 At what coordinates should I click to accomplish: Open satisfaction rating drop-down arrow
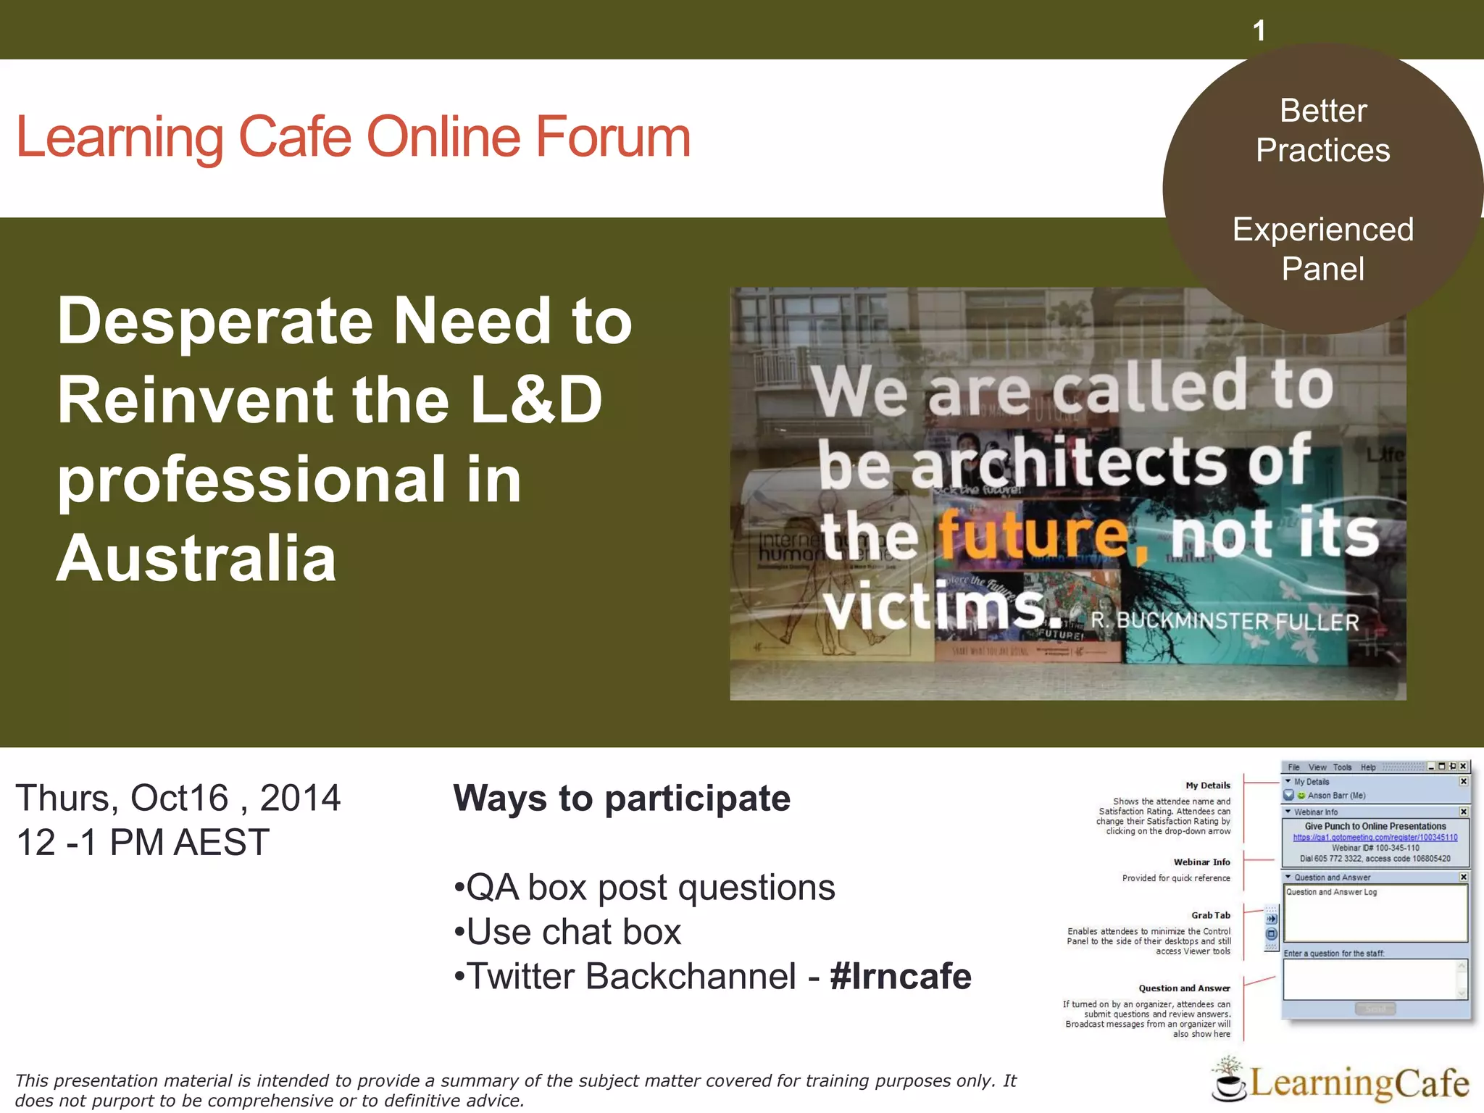coord(1289,796)
